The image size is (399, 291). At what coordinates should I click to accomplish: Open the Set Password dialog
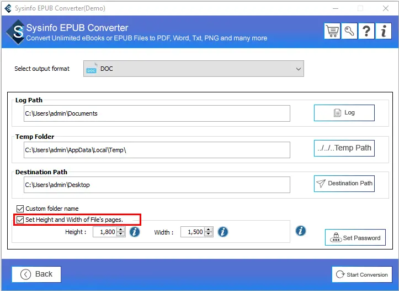pyautogui.click(x=355, y=238)
